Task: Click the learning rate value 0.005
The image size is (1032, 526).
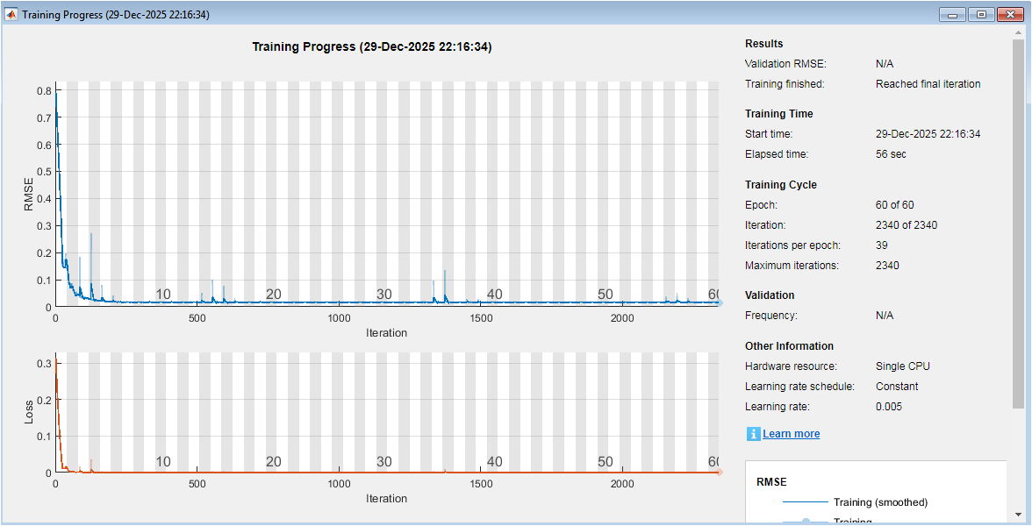Action: (x=888, y=407)
